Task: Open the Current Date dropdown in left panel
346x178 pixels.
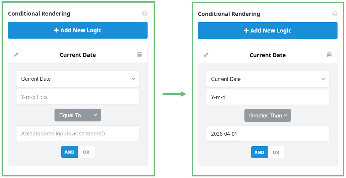Action: [x=78, y=79]
